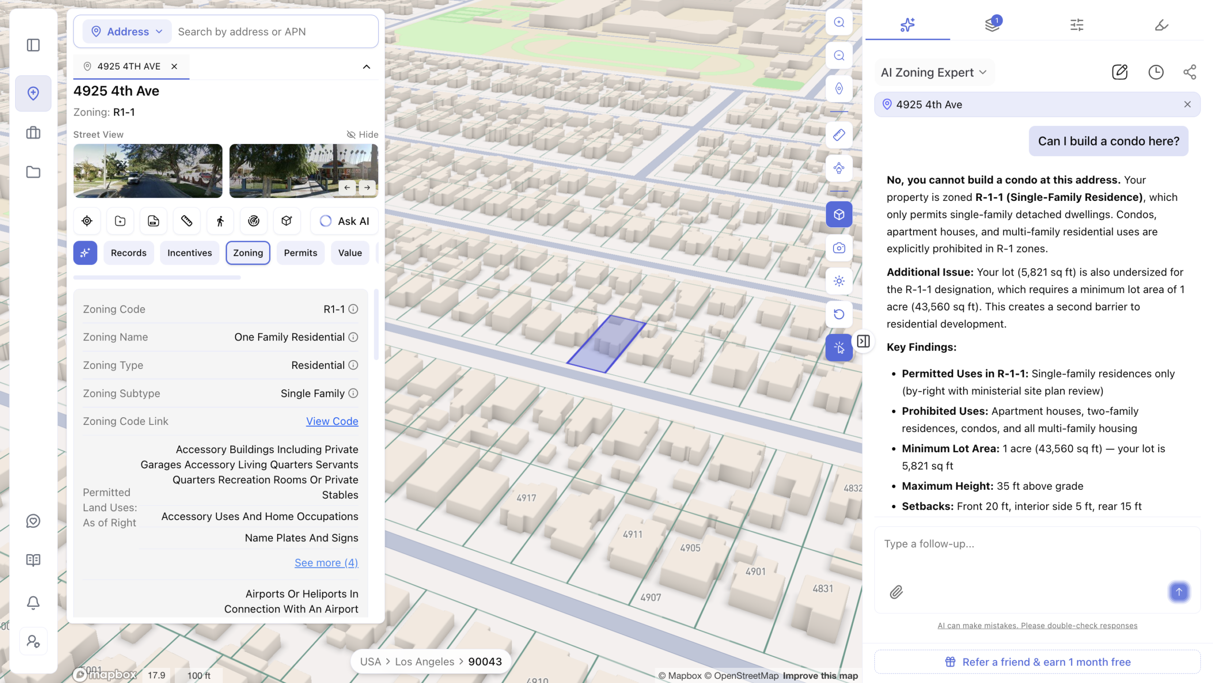Start a new chat with compose icon

(1120, 72)
